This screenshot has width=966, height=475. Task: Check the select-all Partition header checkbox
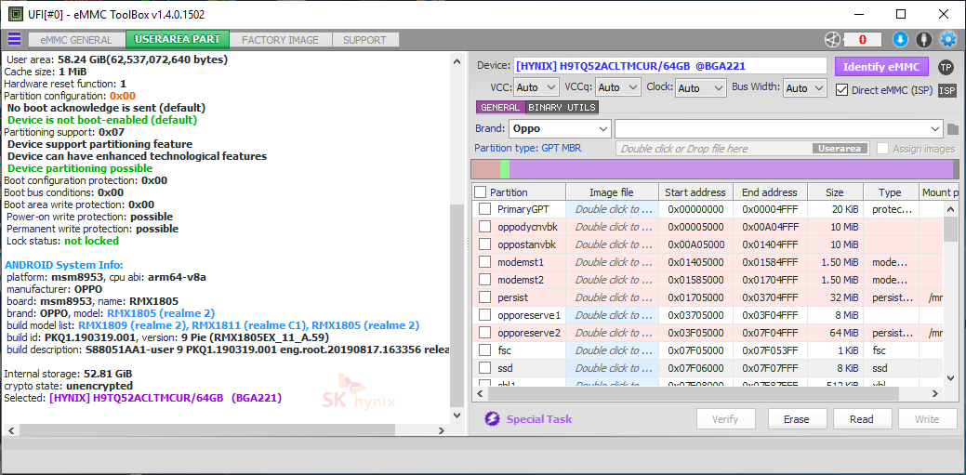click(x=481, y=192)
